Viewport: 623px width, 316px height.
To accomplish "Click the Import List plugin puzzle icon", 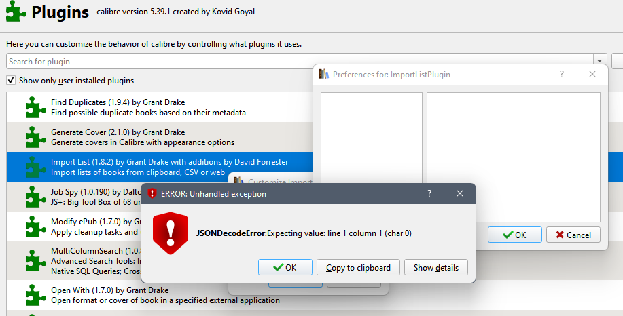I will [x=36, y=167].
